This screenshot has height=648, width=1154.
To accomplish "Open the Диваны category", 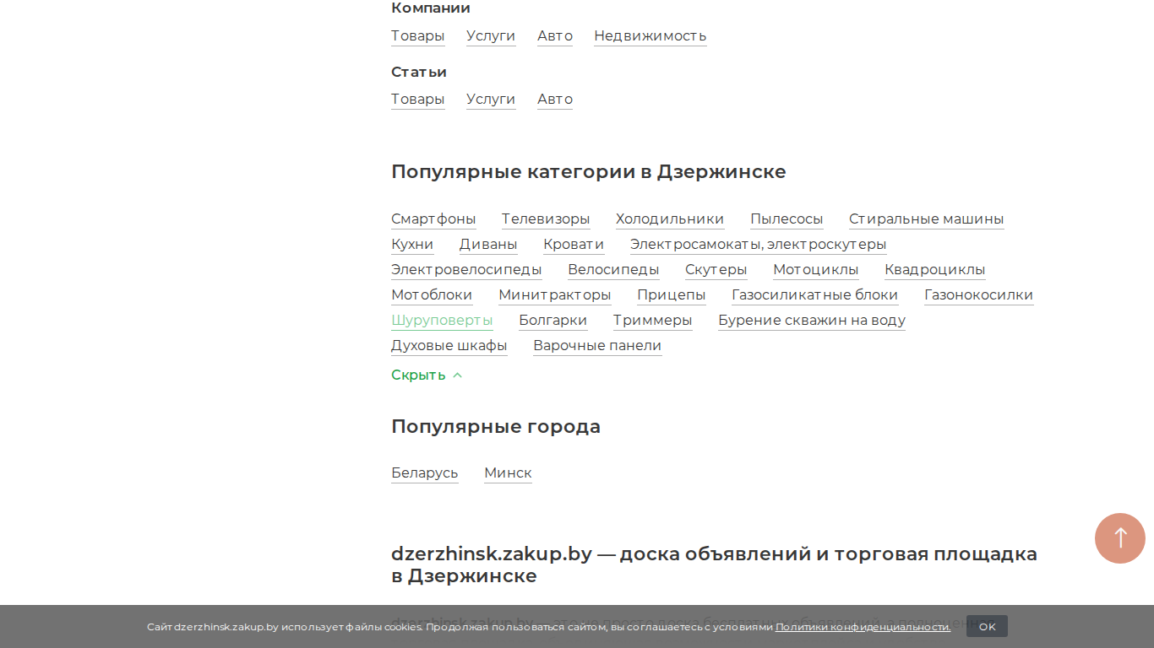I will pos(488,245).
